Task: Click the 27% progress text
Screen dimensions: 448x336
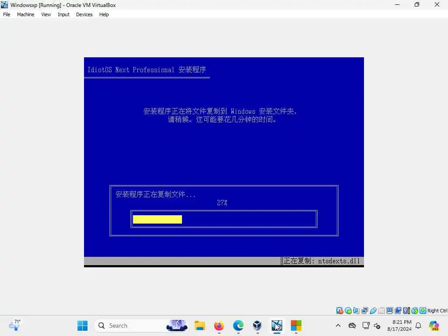Action: point(222,203)
